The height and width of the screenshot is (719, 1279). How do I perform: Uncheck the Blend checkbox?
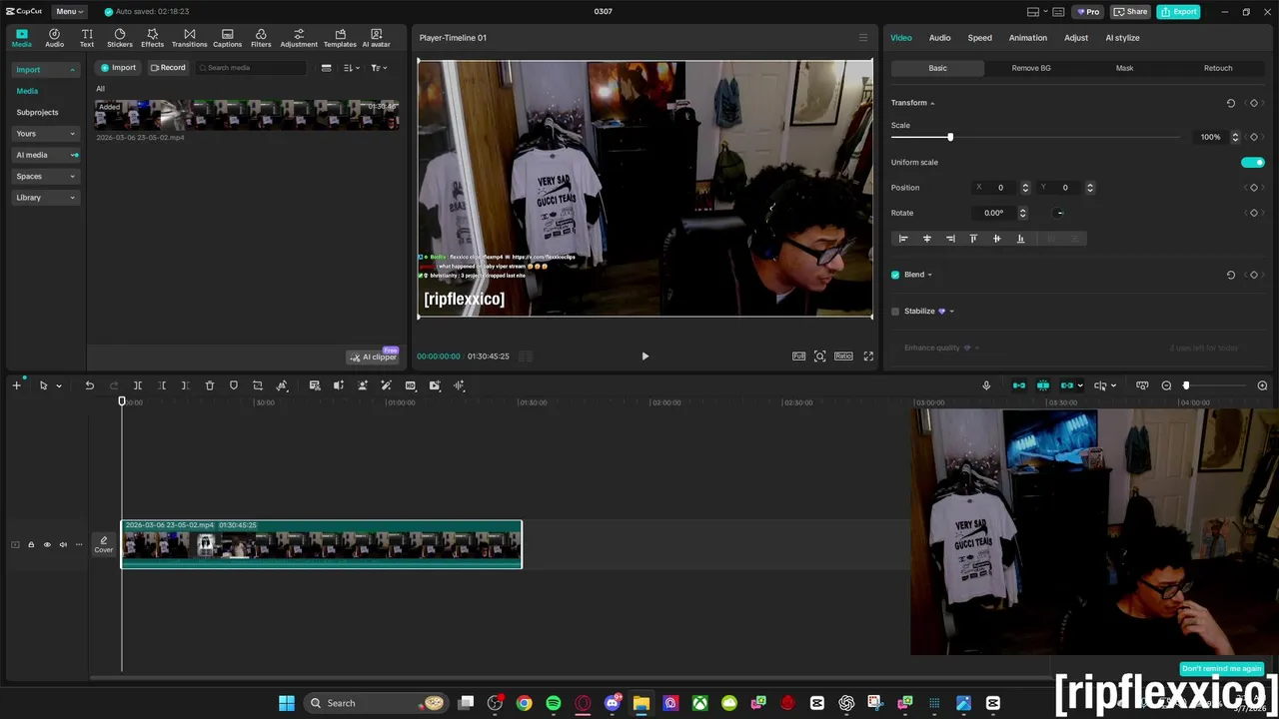tap(895, 275)
